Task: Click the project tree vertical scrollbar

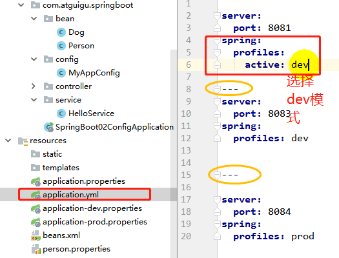Action: click(174, 154)
